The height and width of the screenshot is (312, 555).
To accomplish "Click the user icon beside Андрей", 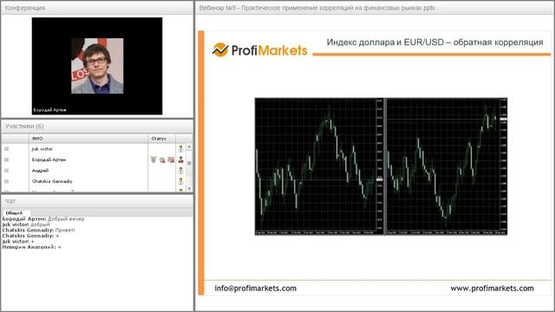I will coord(181,171).
